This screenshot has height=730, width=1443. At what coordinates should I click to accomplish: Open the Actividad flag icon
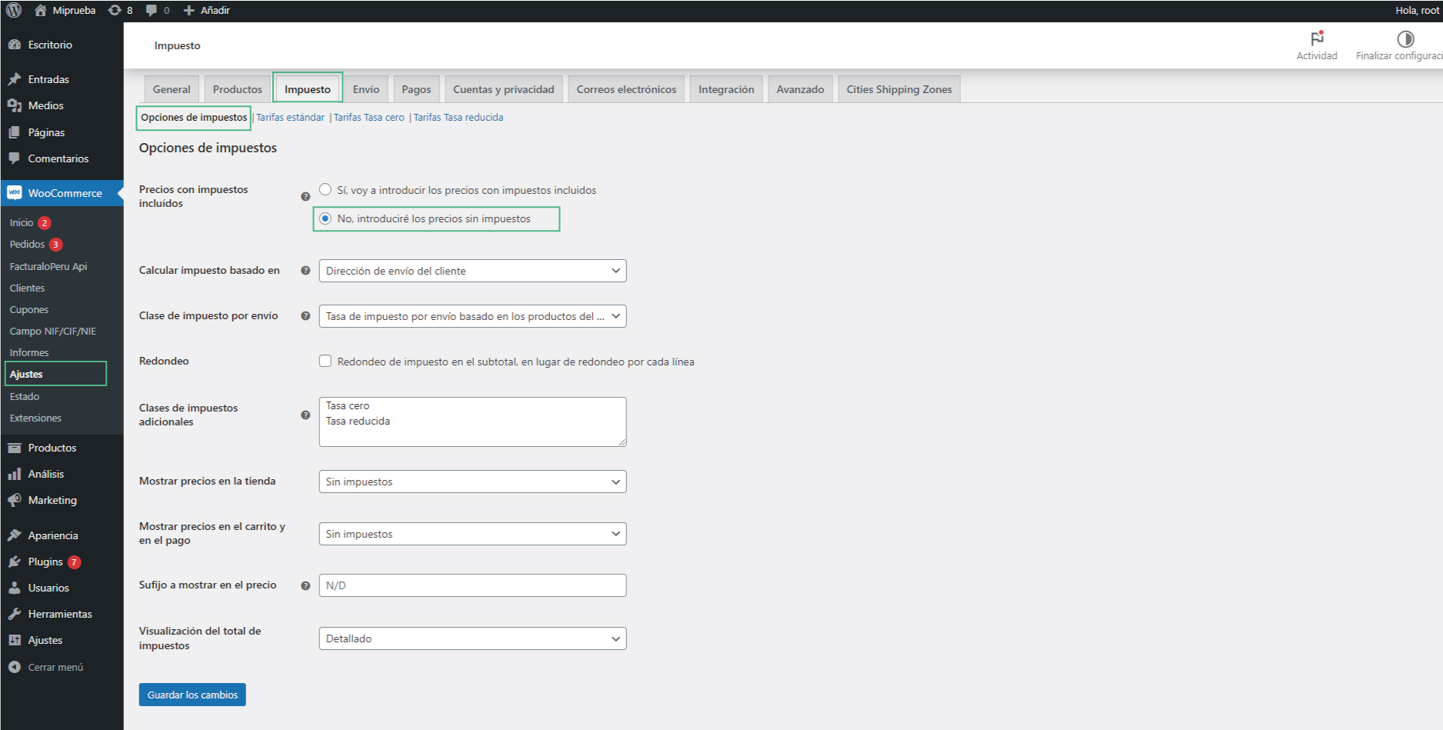click(x=1317, y=38)
